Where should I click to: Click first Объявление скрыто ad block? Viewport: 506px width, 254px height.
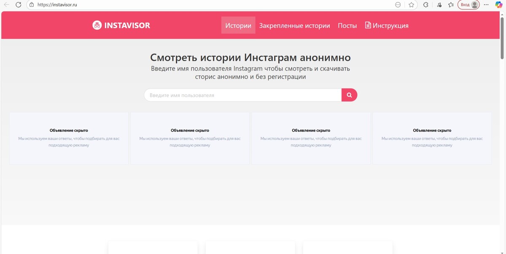(x=69, y=138)
